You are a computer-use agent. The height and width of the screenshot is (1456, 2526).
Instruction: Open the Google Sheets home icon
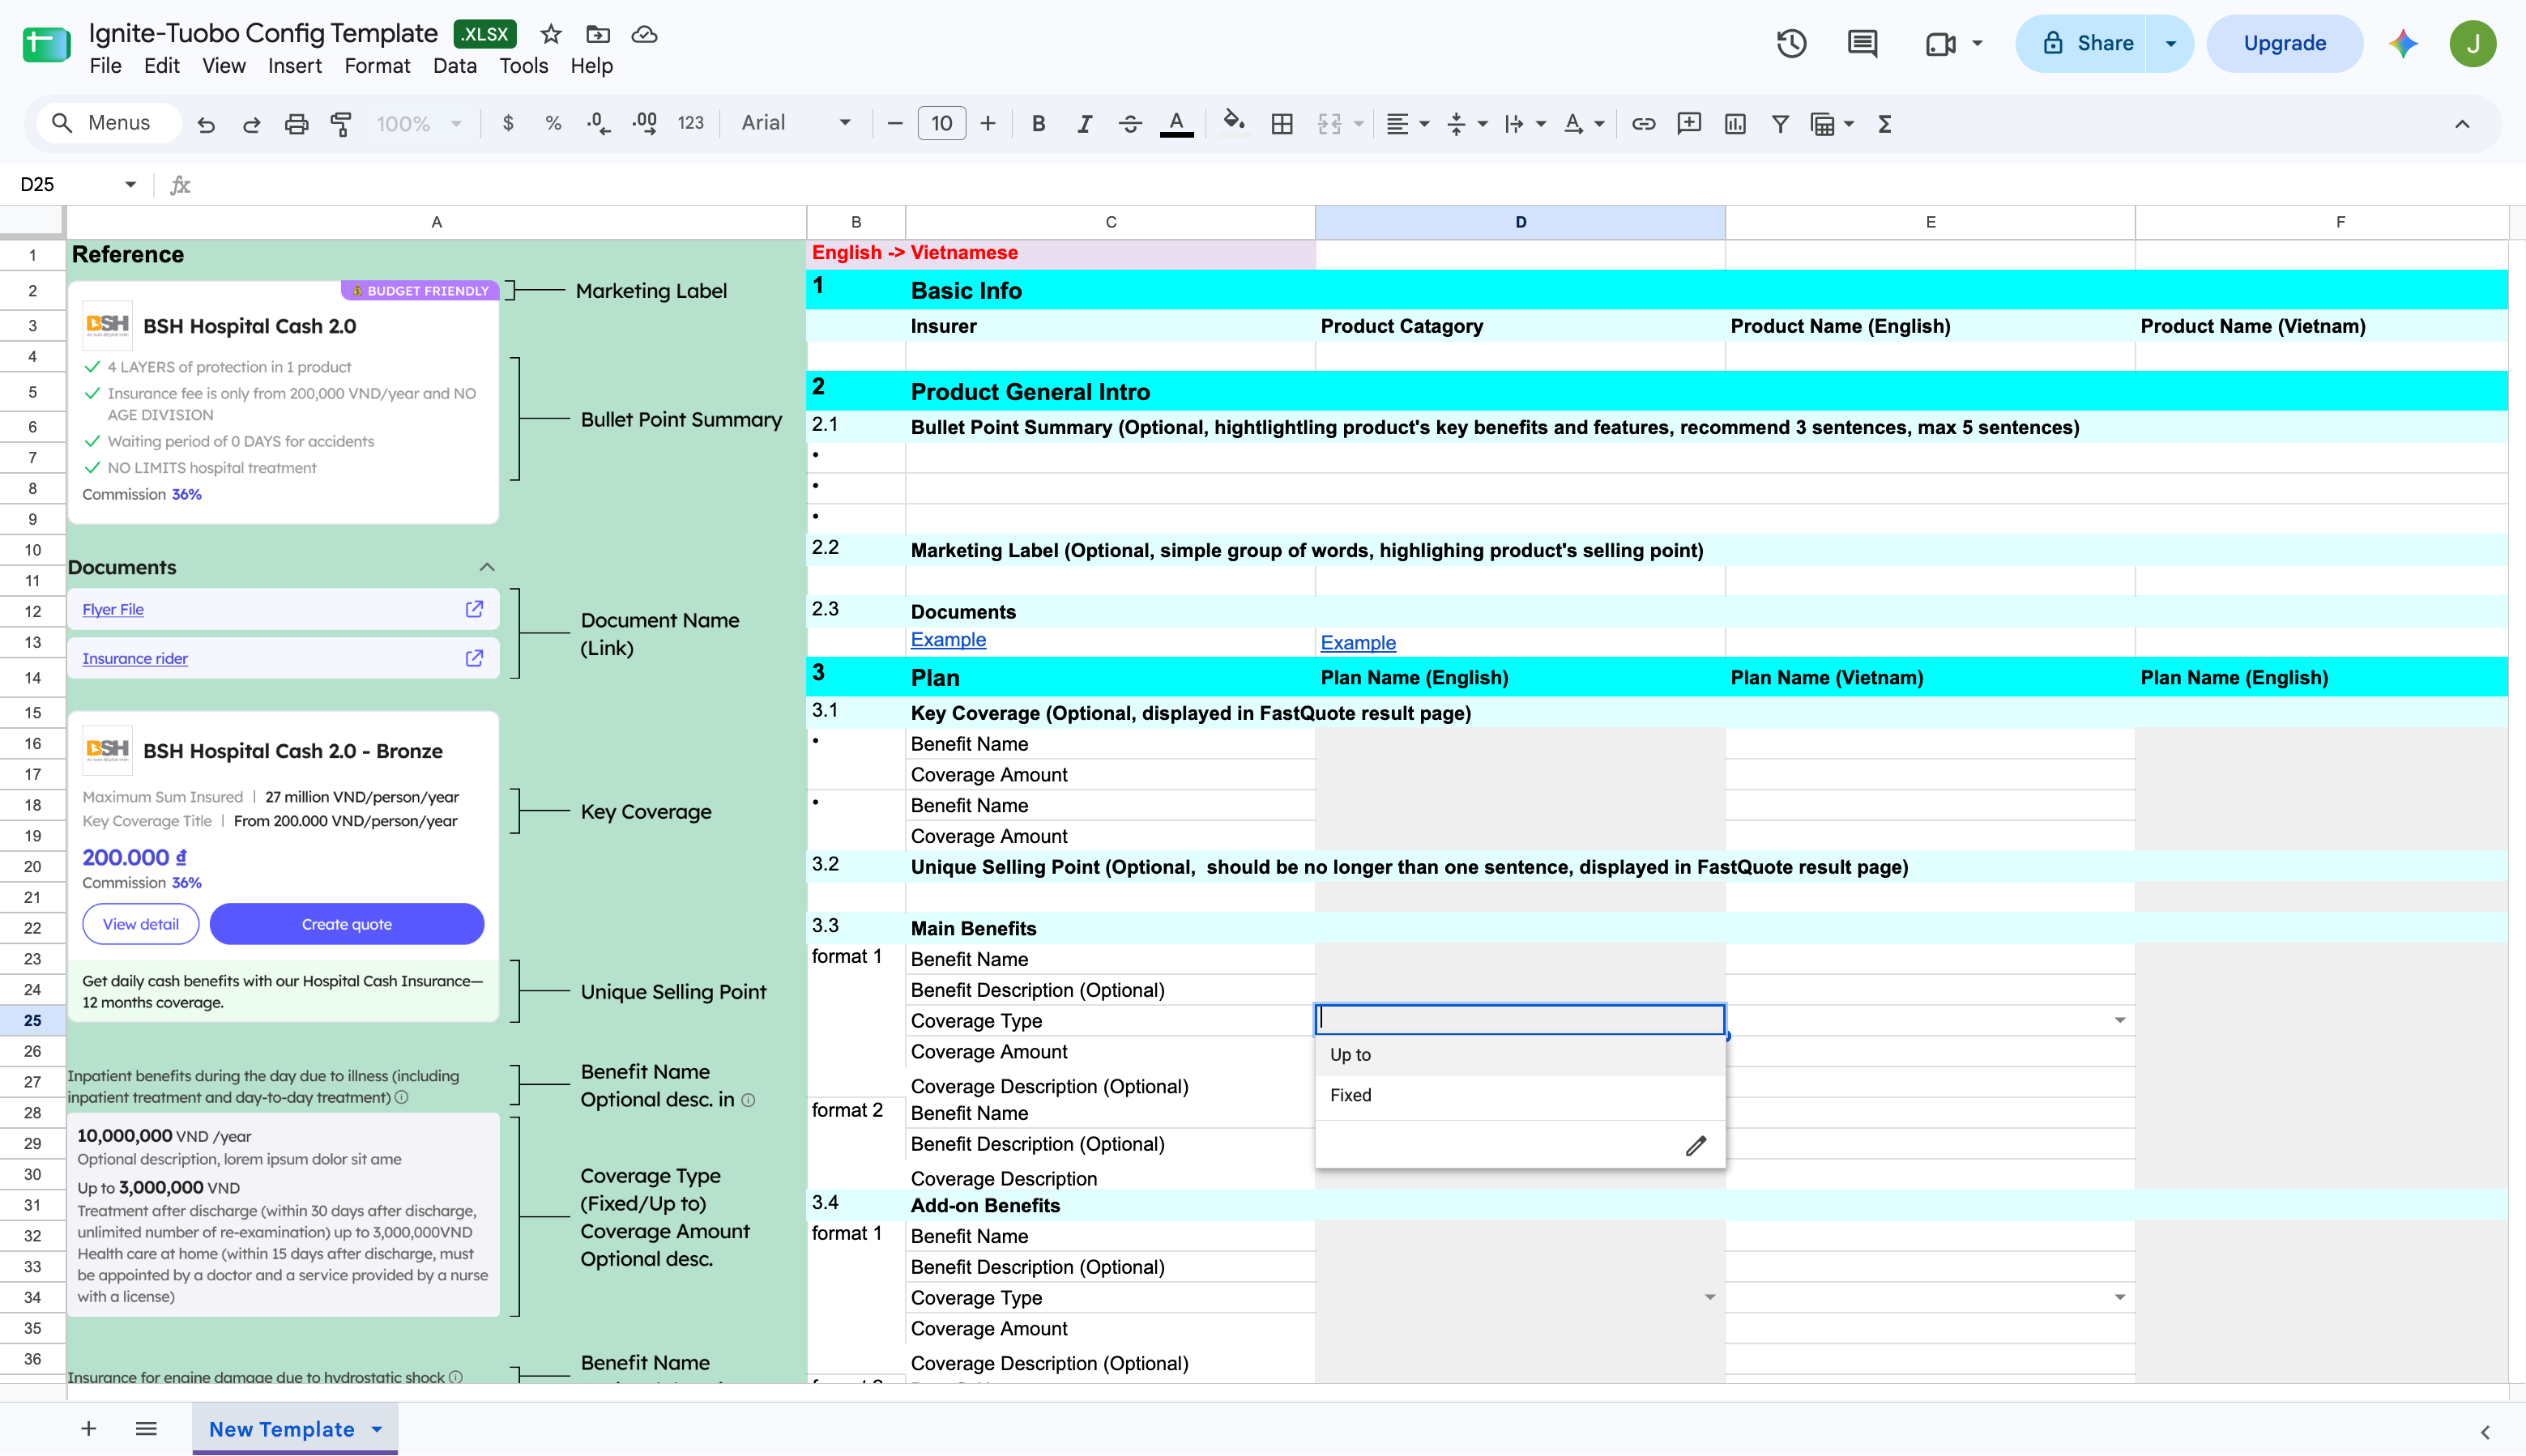tap(46, 44)
